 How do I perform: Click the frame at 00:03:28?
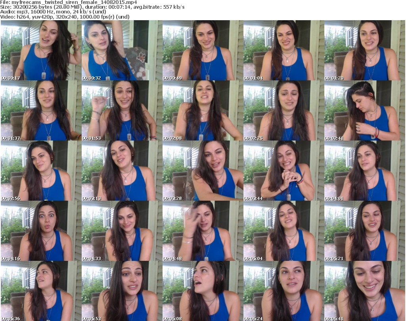coord(203,171)
